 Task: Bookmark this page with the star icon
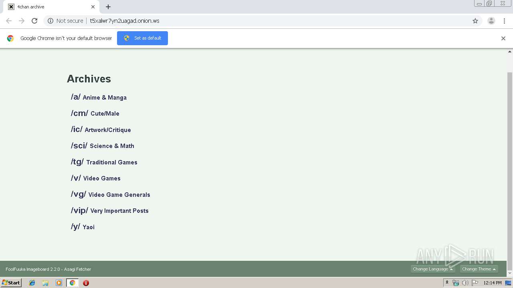(475, 21)
